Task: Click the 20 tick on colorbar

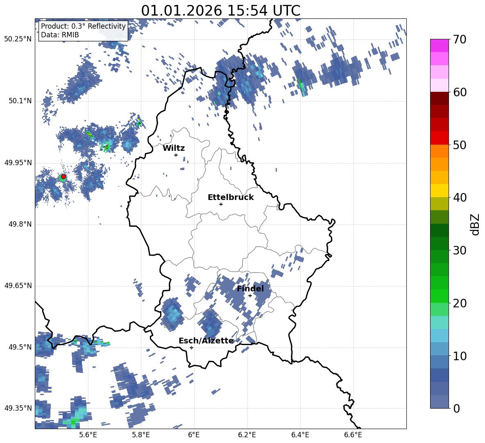Action: (x=459, y=303)
